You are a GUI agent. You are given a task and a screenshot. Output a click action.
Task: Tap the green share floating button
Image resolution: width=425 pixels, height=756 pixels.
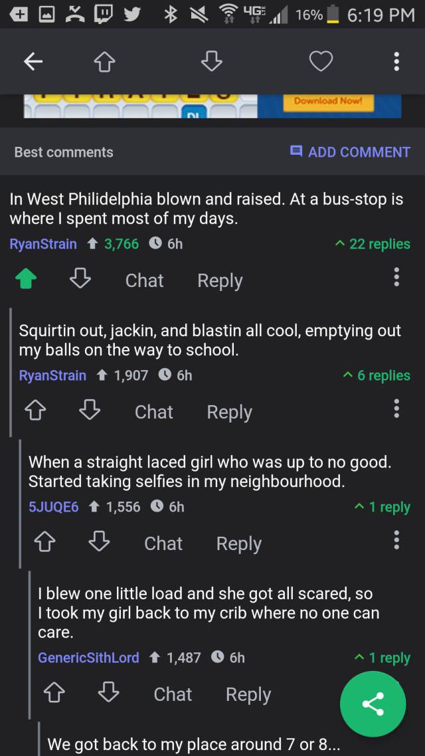click(373, 704)
